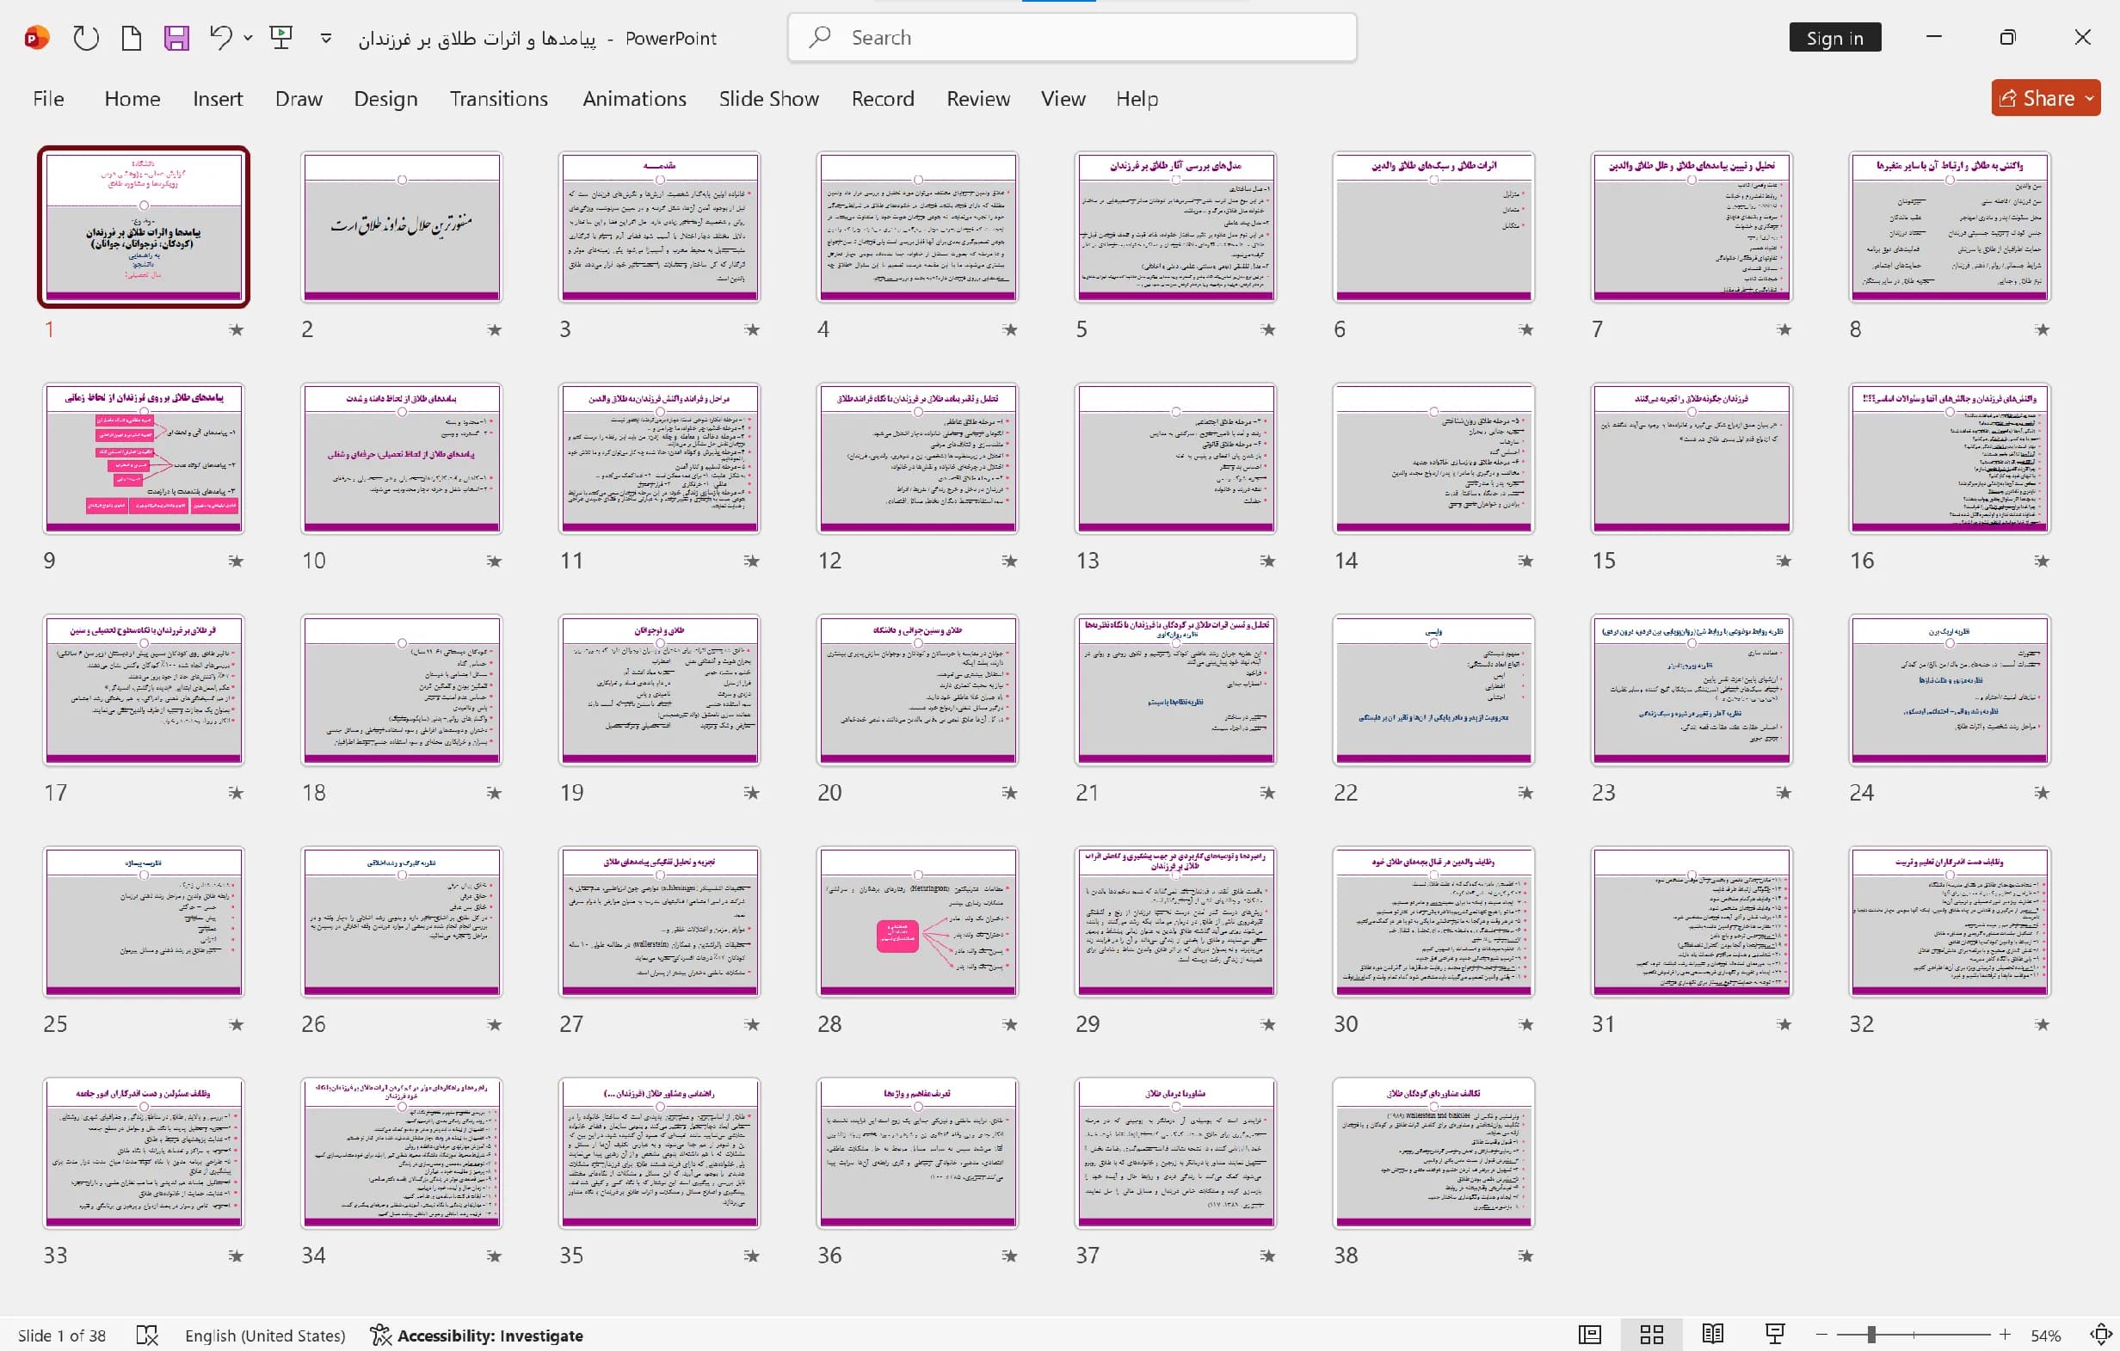2120x1351 pixels.
Task: Select the Slide Show ribbon tab
Action: point(768,99)
